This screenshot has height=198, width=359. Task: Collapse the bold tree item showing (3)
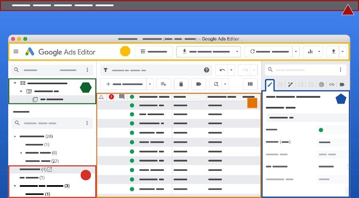[15, 186]
